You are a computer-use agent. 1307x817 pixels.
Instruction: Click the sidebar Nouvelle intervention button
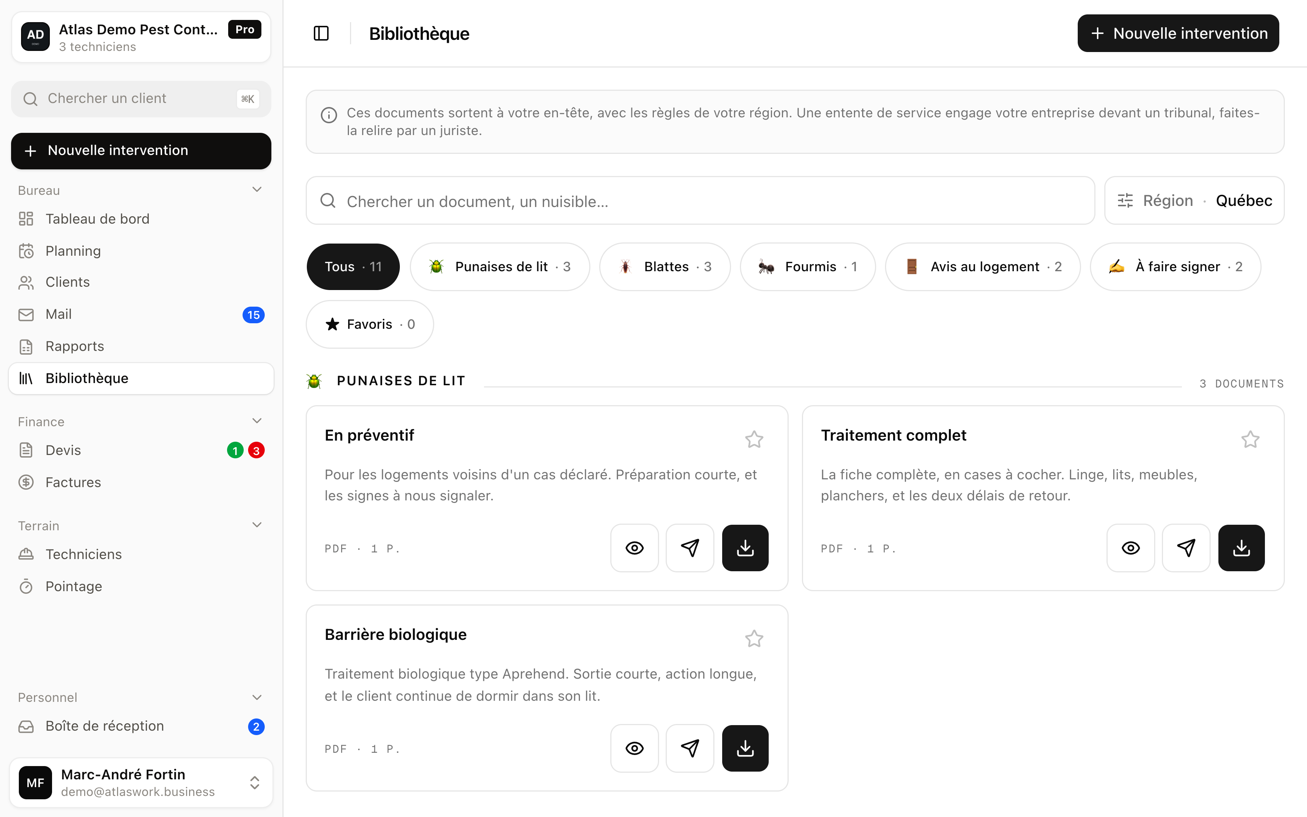pyautogui.click(x=141, y=151)
